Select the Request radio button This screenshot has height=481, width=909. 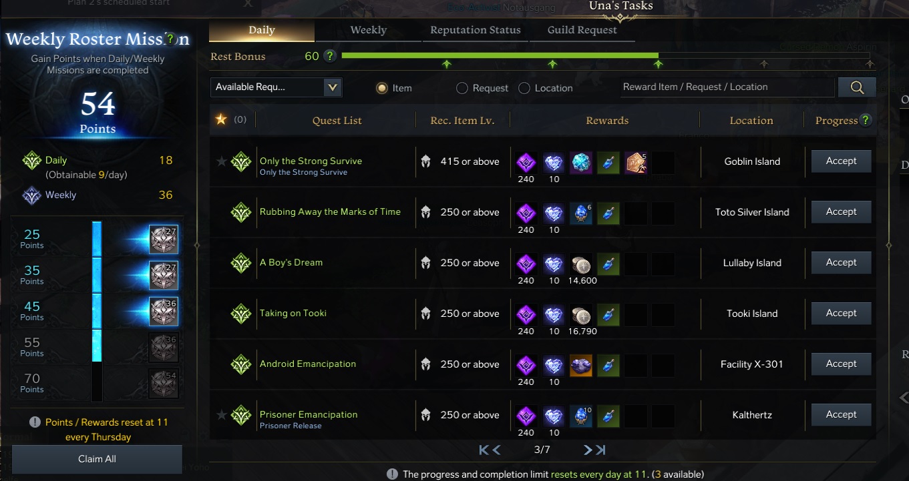click(462, 88)
